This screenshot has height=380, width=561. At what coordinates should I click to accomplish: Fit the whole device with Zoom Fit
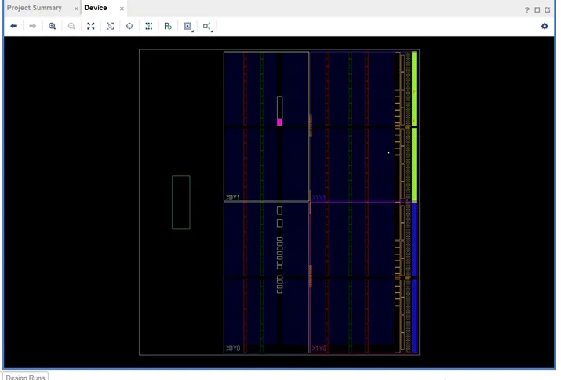point(91,26)
